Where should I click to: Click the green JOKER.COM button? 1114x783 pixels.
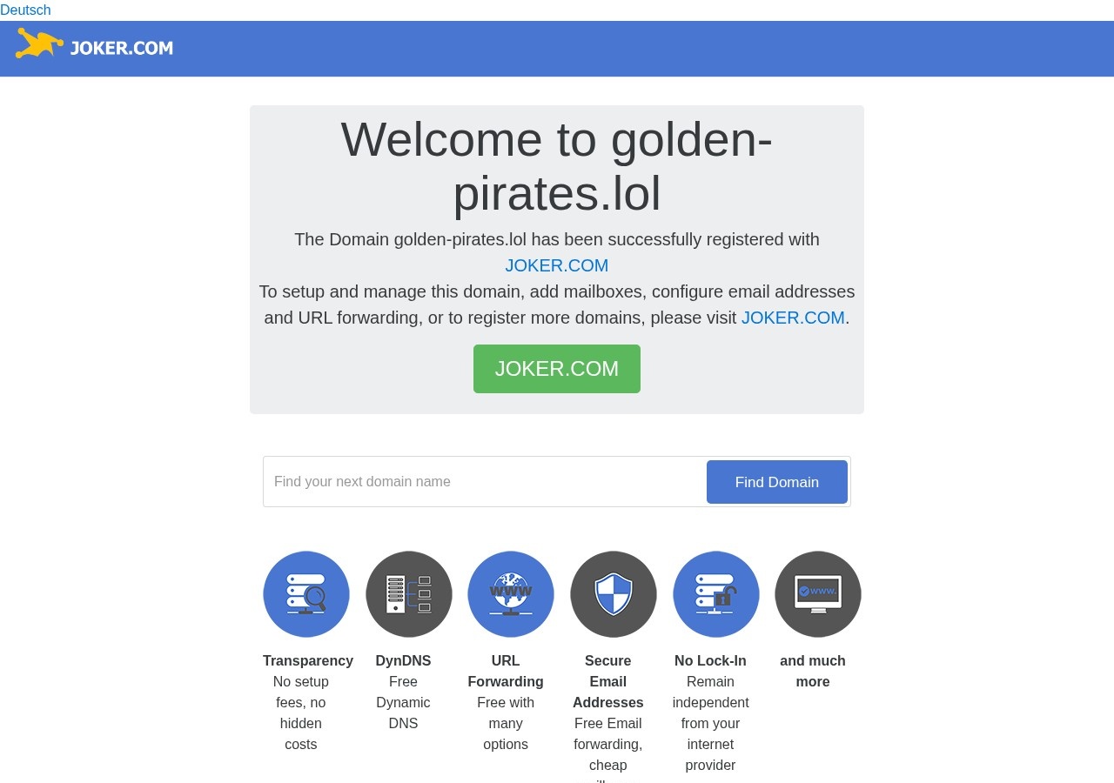[557, 369]
